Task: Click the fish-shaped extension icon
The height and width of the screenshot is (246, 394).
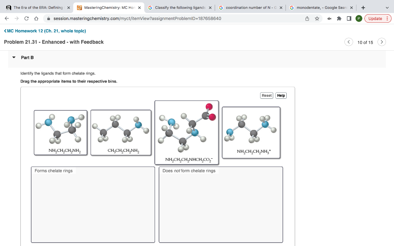Action: click(x=329, y=18)
